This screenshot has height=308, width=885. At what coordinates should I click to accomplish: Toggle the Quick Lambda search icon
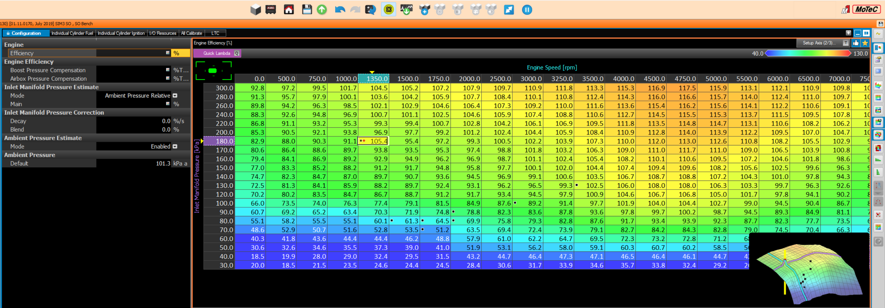click(x=237, y=53)
